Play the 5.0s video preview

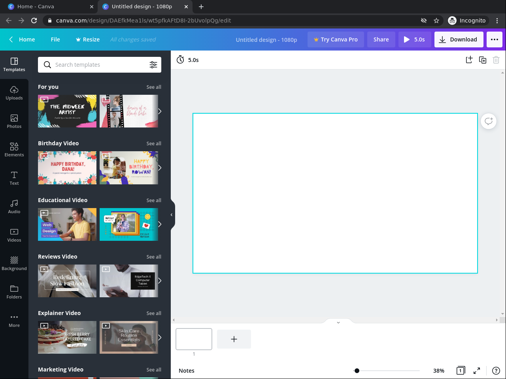(415, 39)
